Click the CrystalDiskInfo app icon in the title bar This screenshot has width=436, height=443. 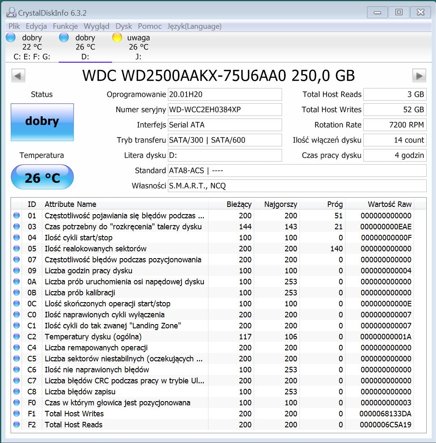point(11,12)
